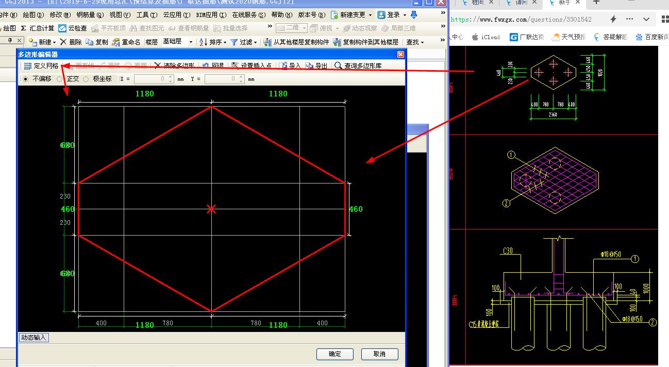669x367 pixels.
Task: Click the 平齐板顶 toolbar button
Action: 108,28
